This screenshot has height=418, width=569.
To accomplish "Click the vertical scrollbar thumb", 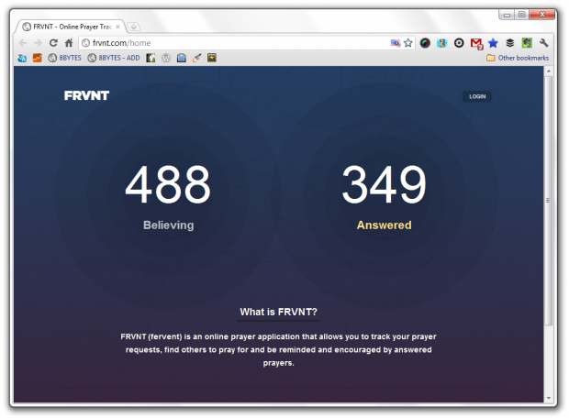I will 548,200.
